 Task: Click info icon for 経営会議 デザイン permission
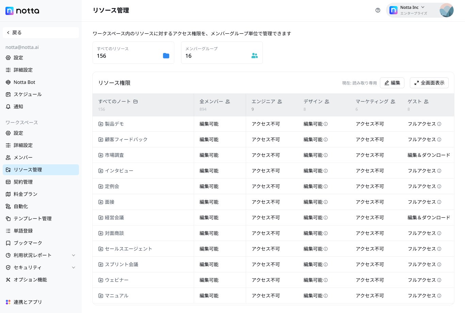pyautogui.click(x=326, y=218)
